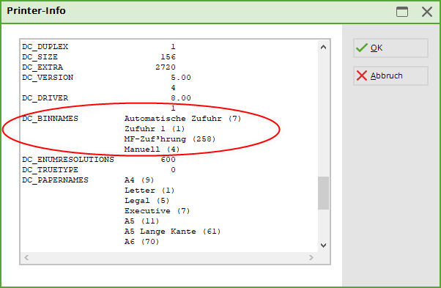The image size is (441, 288).
Task: Select the Manuell (4) bin entry
Action: [152, 149]
